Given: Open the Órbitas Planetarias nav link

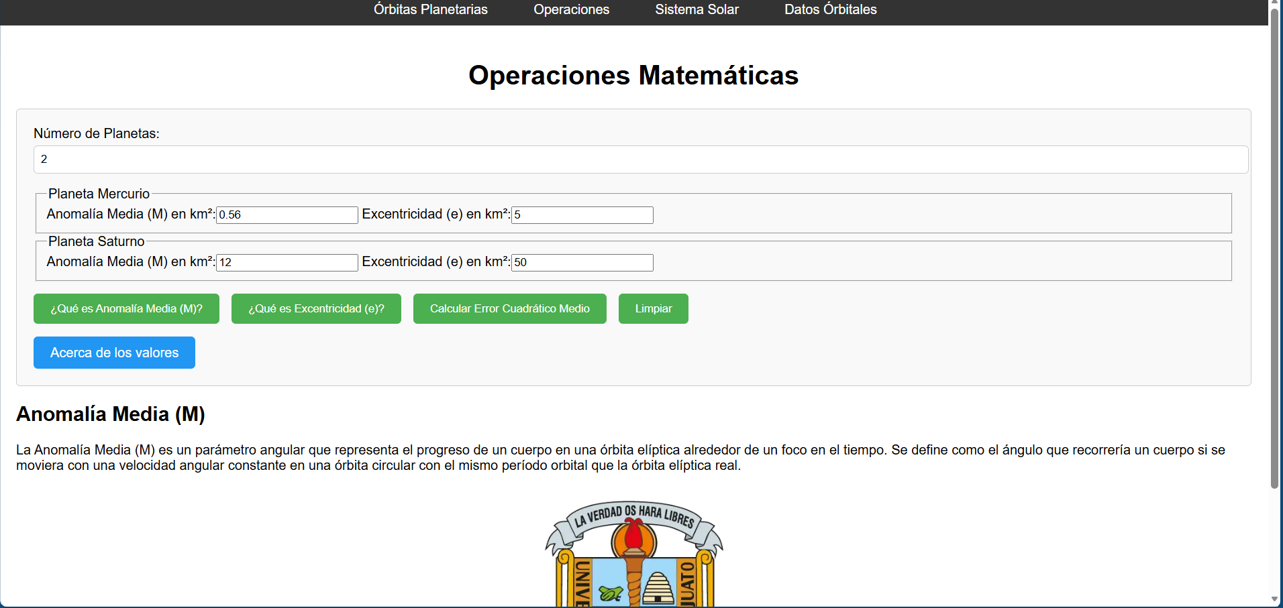Looking at the screenshot, I should click(x=430, y=9).
